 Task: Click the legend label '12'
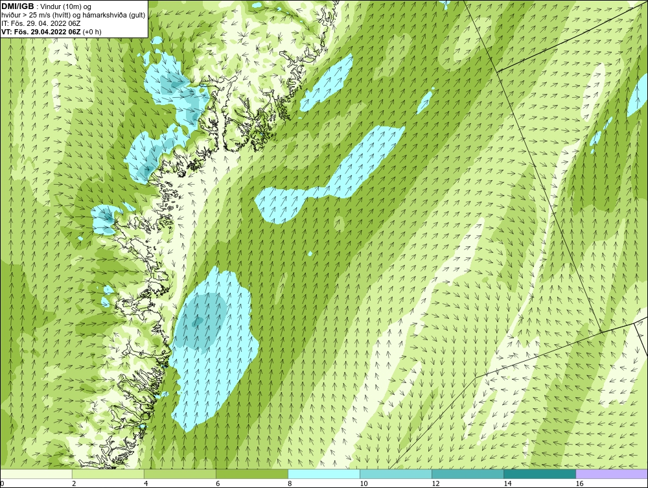[x=435, y=483]
